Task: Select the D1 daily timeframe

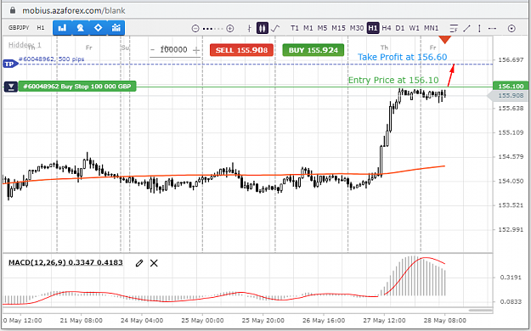Action: [400, 28]
